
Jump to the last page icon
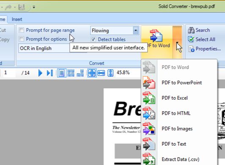(x=50, y=73)
